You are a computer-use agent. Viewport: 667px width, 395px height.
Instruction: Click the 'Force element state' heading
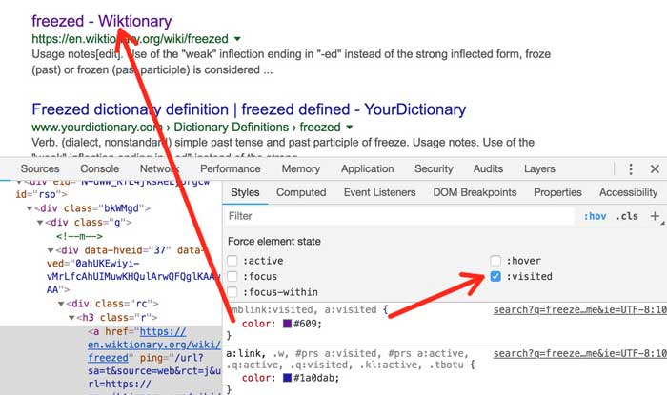tap(274, 241)
